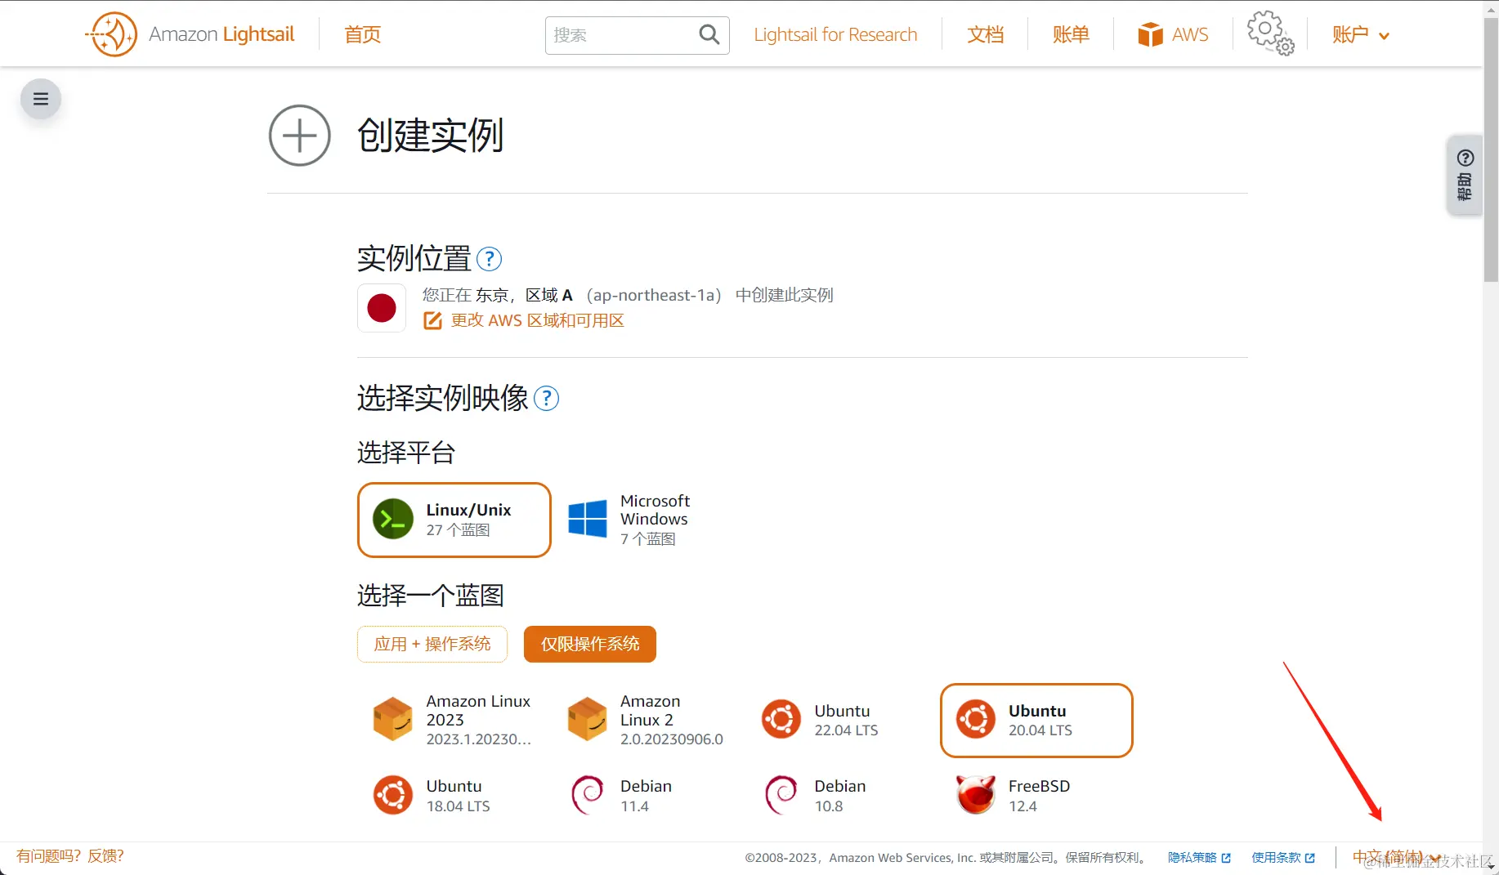Open the 帮助 side help panel tab
This screenshot has height=875, width=1499.
coord(1465,175)
